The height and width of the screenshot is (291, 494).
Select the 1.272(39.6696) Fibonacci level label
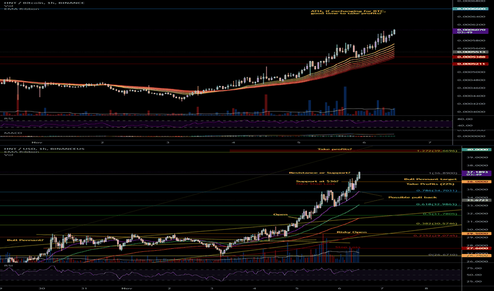coord(437,151)
